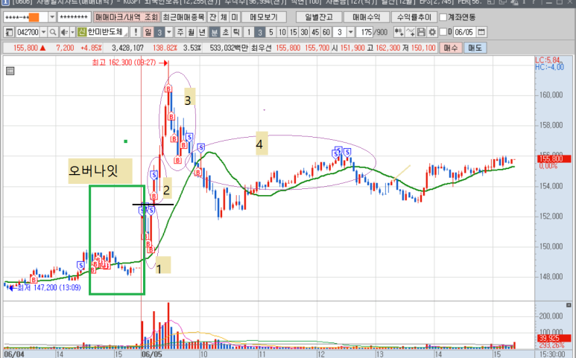Switch to the 매매수익 tab
The height and width of the screenshot is (358, 576).
(x=366, y=17)
